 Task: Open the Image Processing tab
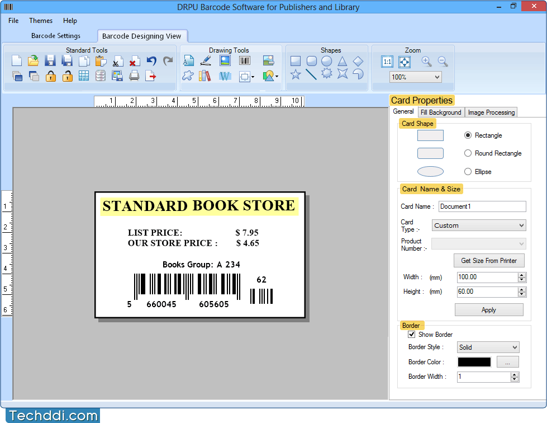[491, 112]
